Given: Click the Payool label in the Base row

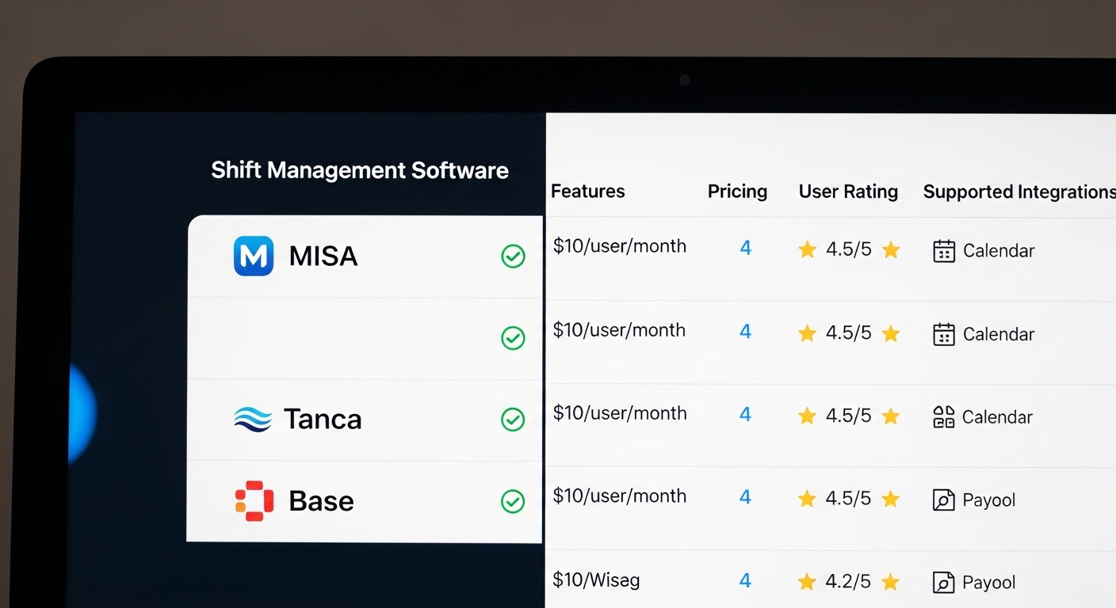Looking at the screenshot, I should coord(989,500).
